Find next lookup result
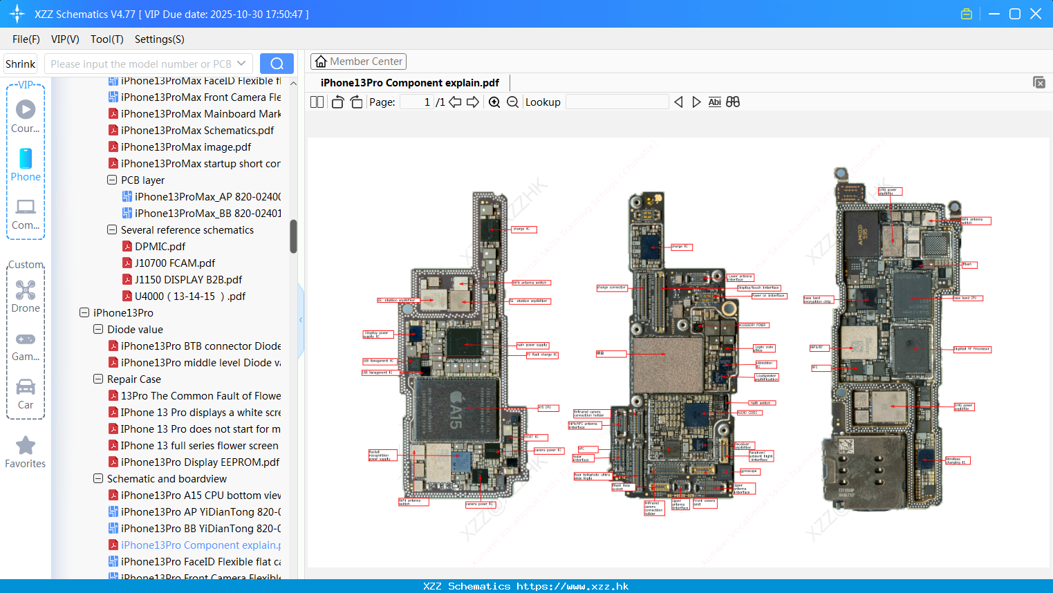The height and width of the screenshot is (593, 1053). 696,102
